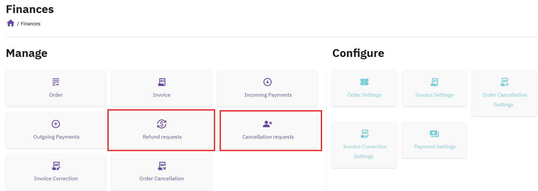The height and width of the screenshot is (191, 538).
Task: Open the Refund requests label
Action: pos(162,137)
